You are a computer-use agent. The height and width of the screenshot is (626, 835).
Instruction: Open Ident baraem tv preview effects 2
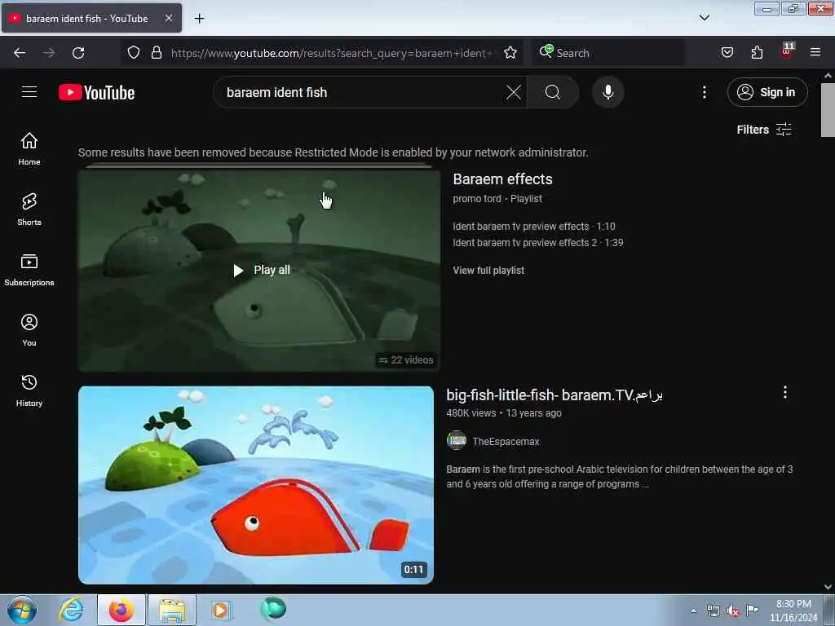[538, 243]
